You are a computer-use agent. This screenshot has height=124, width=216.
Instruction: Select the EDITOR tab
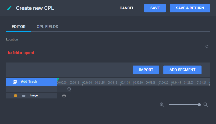[19, 27]
